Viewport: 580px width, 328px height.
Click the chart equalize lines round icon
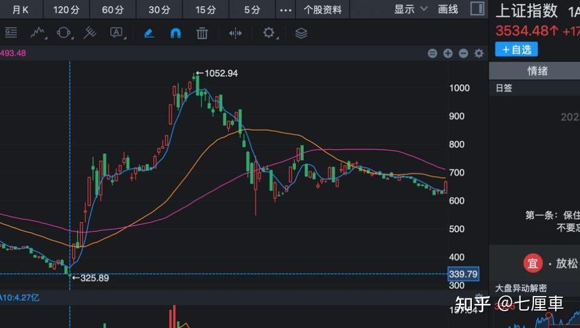point(433,54)
